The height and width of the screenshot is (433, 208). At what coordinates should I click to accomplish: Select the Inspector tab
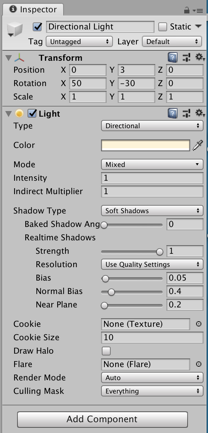tap(33, 10)
